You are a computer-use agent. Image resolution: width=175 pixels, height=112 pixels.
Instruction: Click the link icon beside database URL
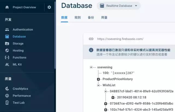point(91,39)
